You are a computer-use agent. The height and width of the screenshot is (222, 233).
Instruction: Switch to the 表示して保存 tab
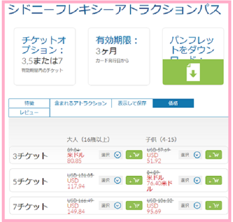pos(132,103)
